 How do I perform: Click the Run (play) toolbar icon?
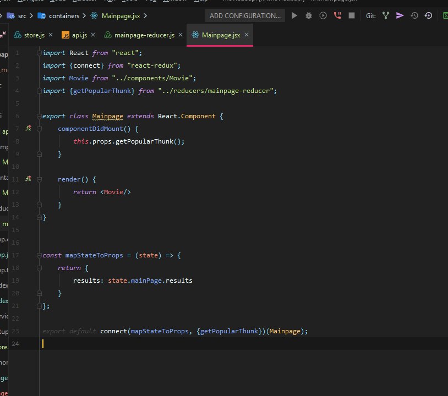coord(294,16)
